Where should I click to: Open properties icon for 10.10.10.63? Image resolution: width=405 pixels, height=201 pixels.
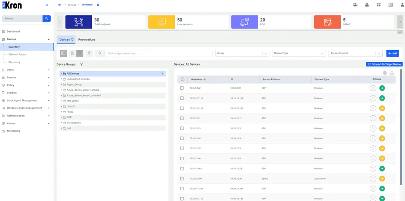(x=373, y=168)
